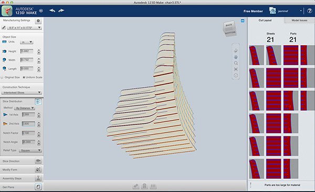Image resolution: width=315 pixels, height=192 pixels.
Task: Click the Width value field
Action: point(27,60)
